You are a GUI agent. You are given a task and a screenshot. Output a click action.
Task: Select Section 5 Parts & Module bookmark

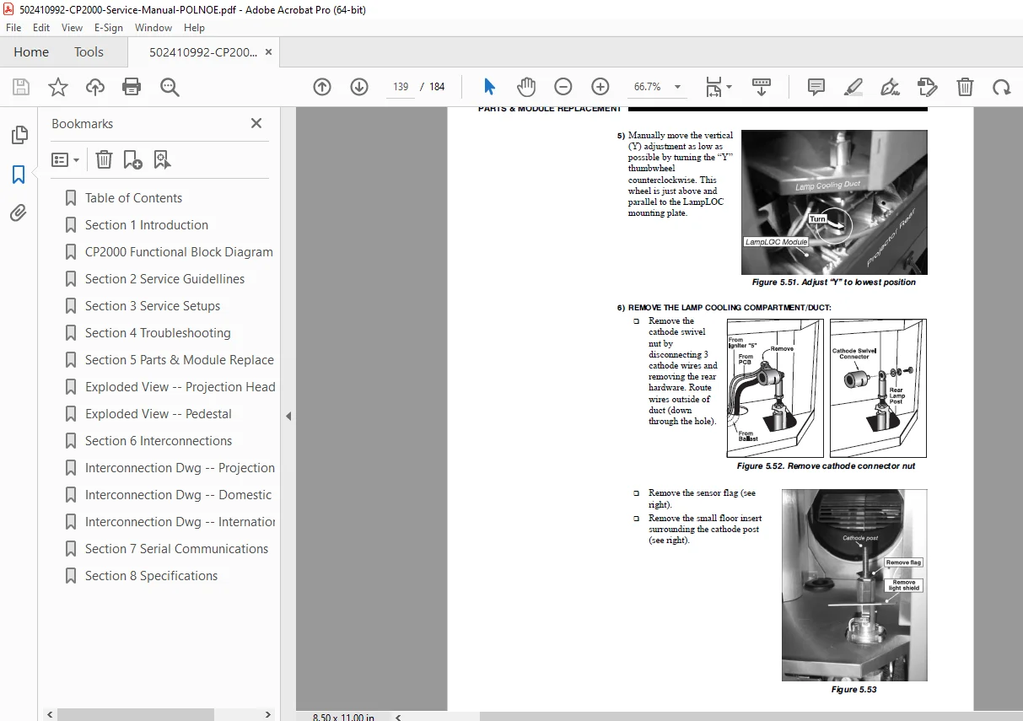click(180, 360)
